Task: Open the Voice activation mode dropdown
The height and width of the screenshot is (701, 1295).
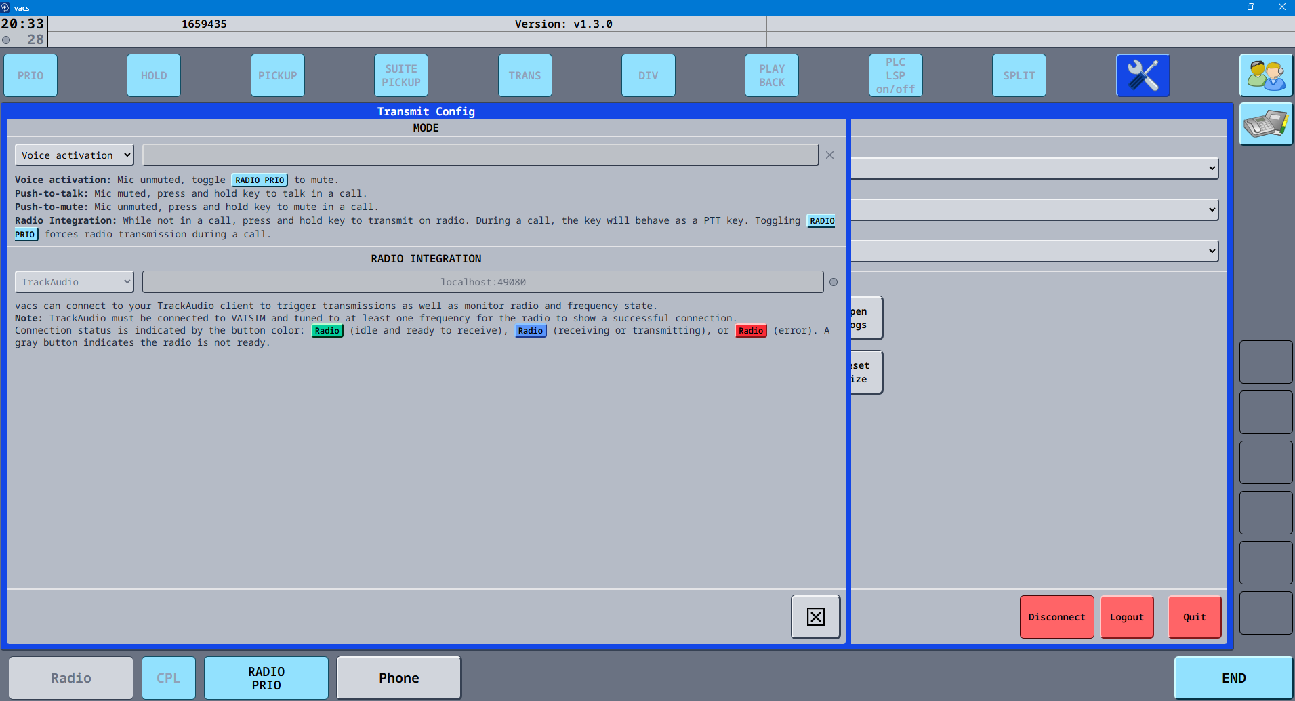Action: 75,155
